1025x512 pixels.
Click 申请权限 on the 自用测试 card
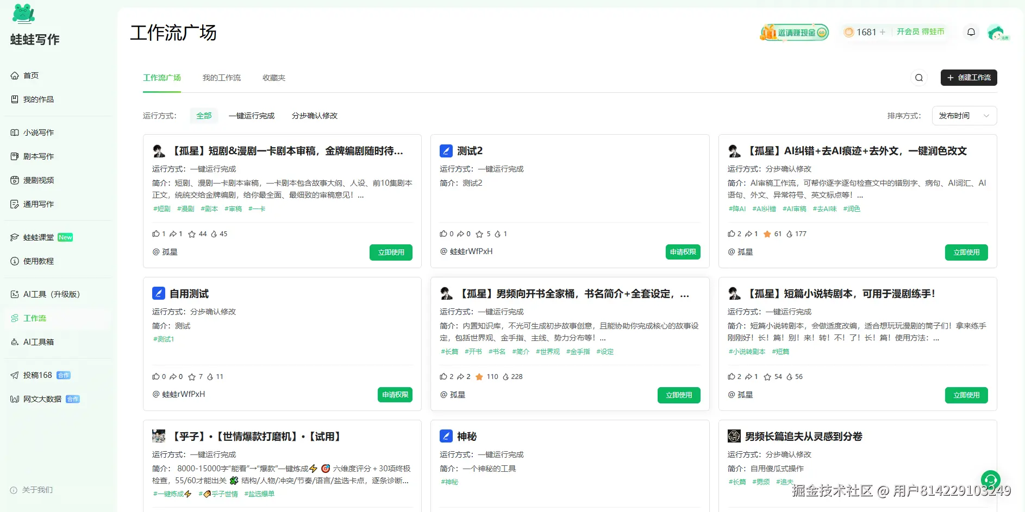click(395, 395)
